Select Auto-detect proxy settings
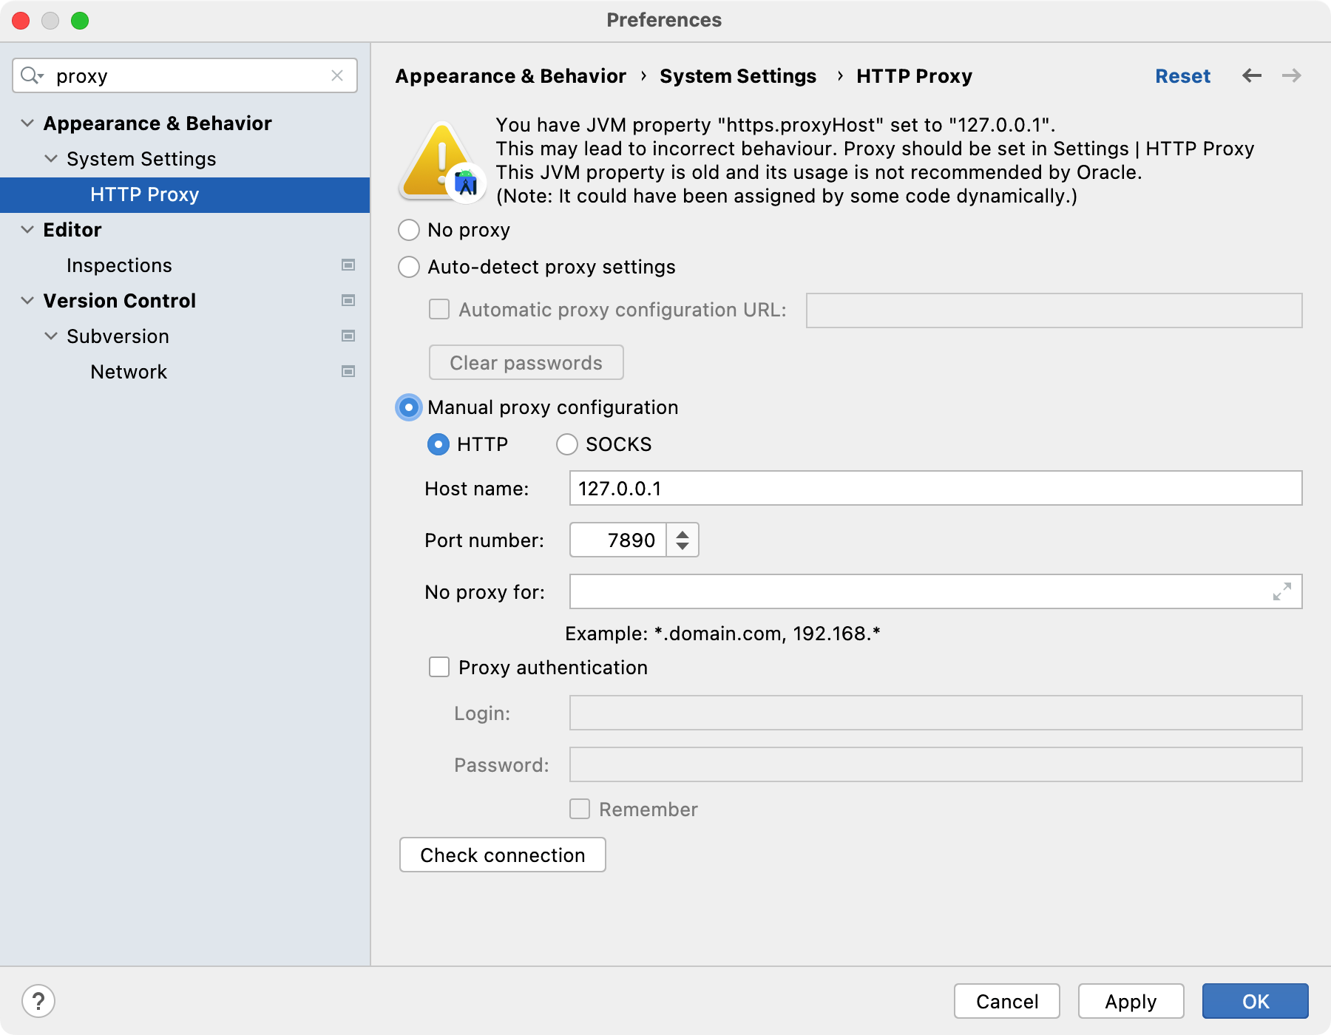Screen dimensions: 1331x1035 coord(409,267)
